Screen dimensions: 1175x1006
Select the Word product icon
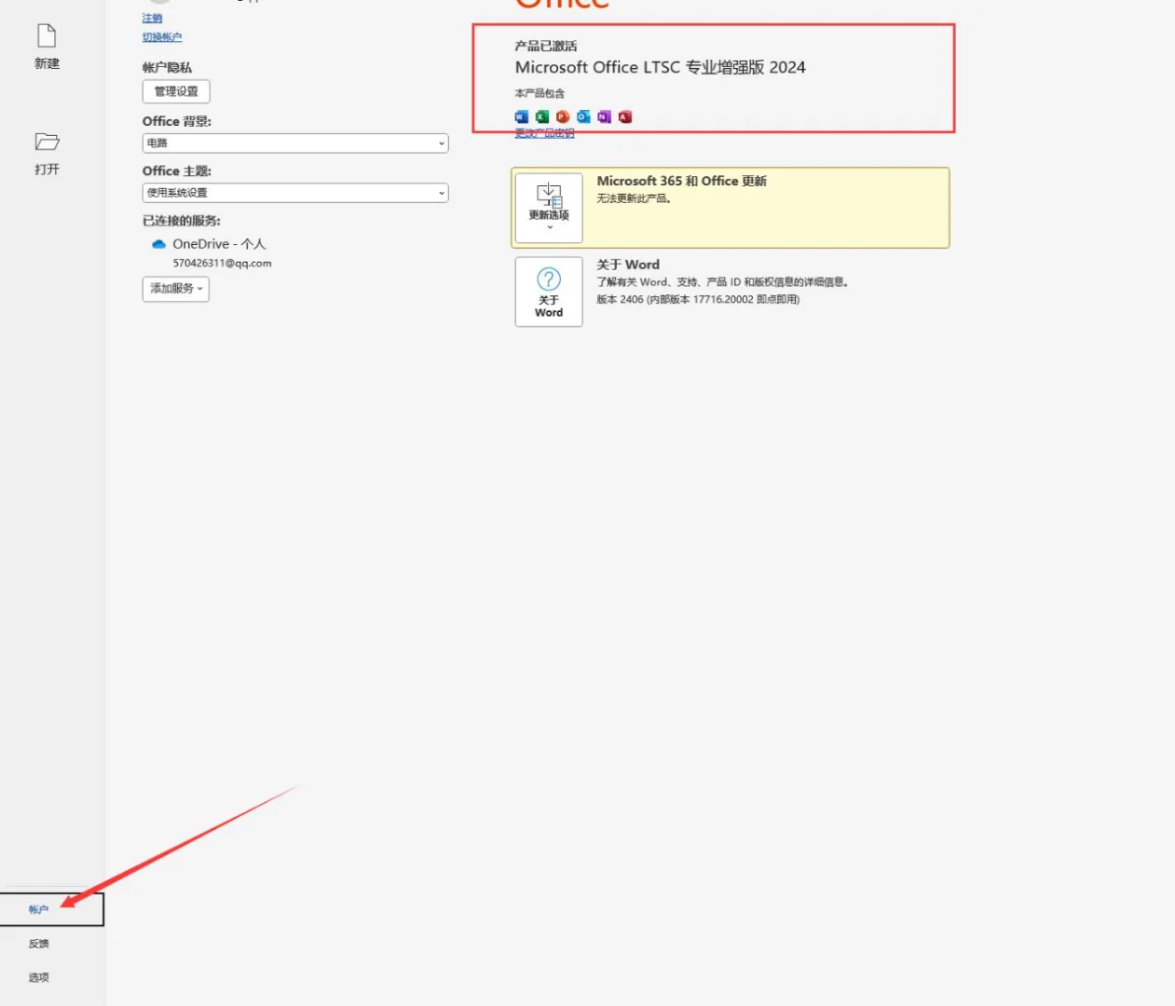(521, 116)
